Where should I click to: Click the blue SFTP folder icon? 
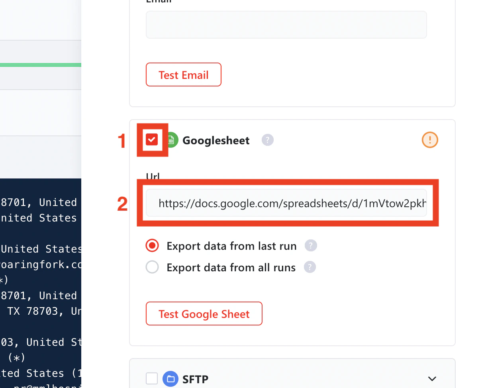coord(170,378)
